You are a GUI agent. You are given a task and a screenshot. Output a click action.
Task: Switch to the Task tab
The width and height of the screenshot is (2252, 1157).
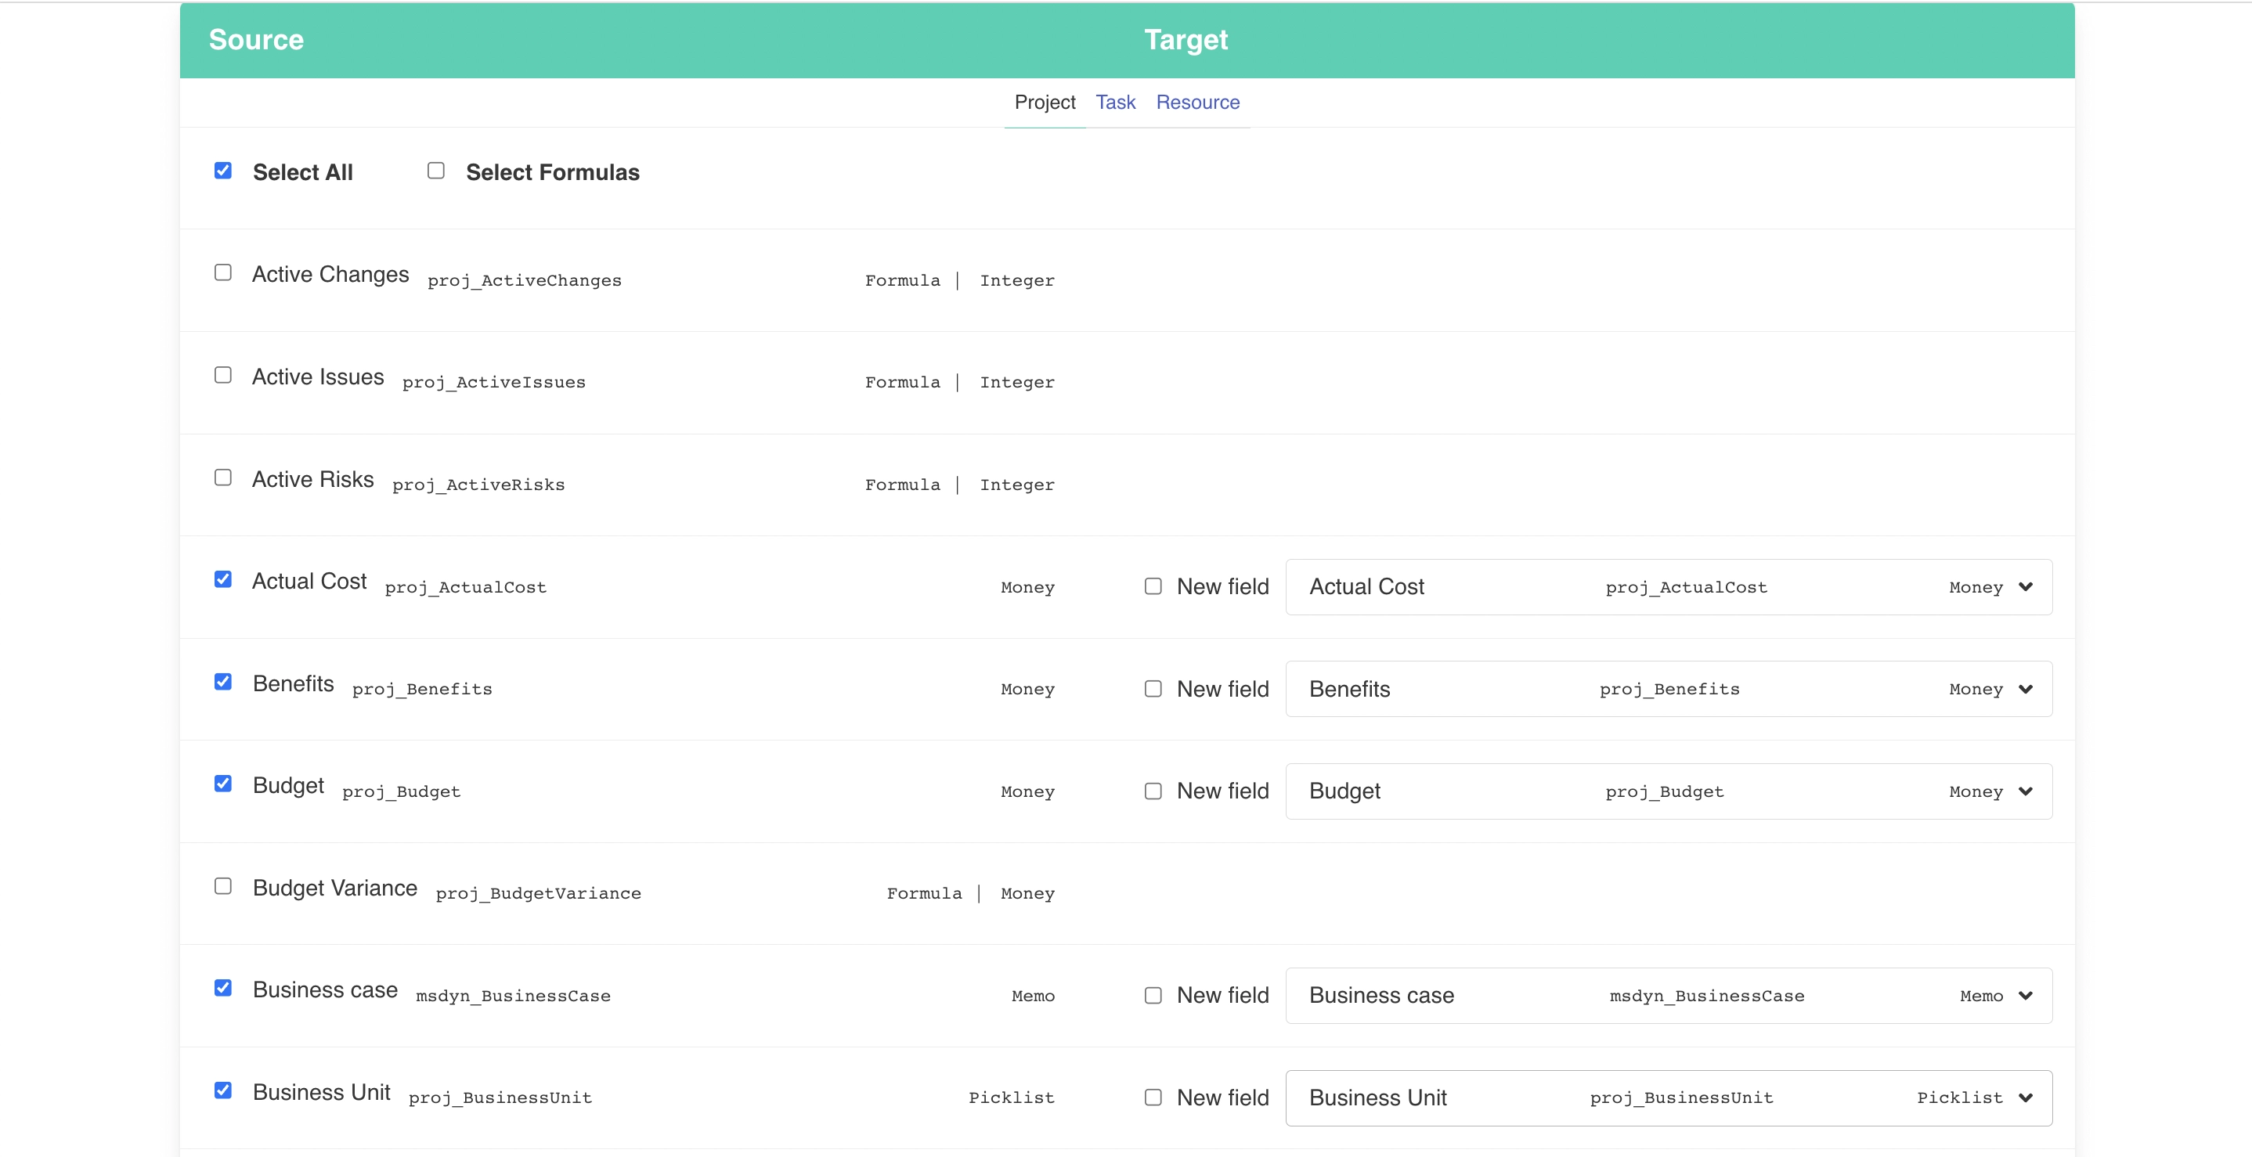pos(1114,103)
